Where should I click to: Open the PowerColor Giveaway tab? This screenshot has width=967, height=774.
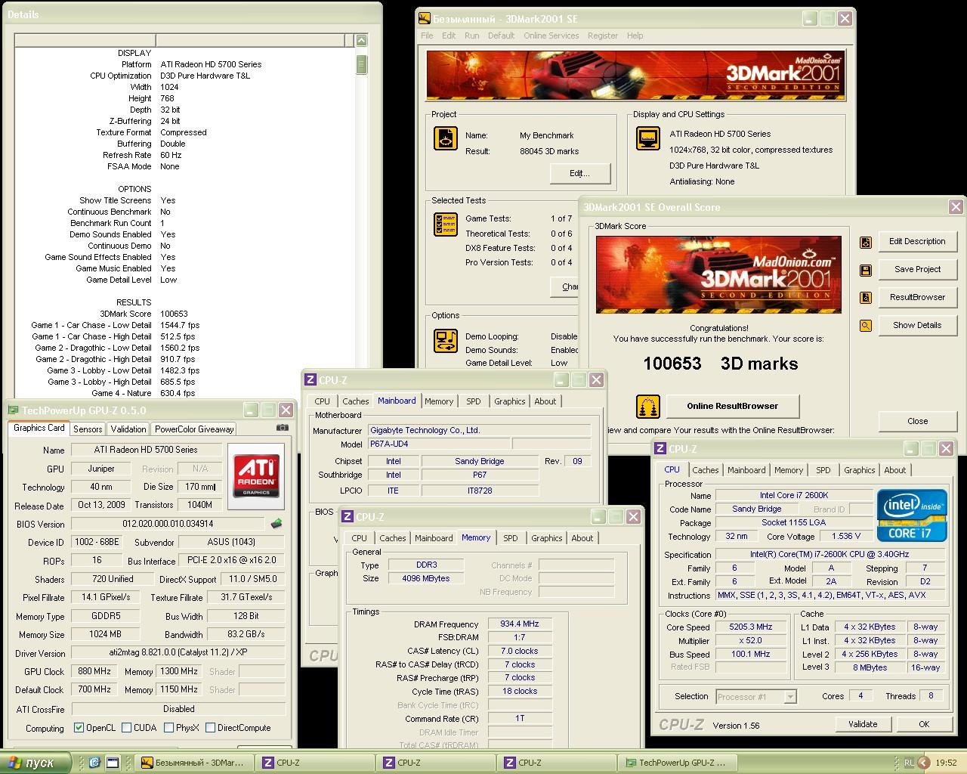pos(194,429)
